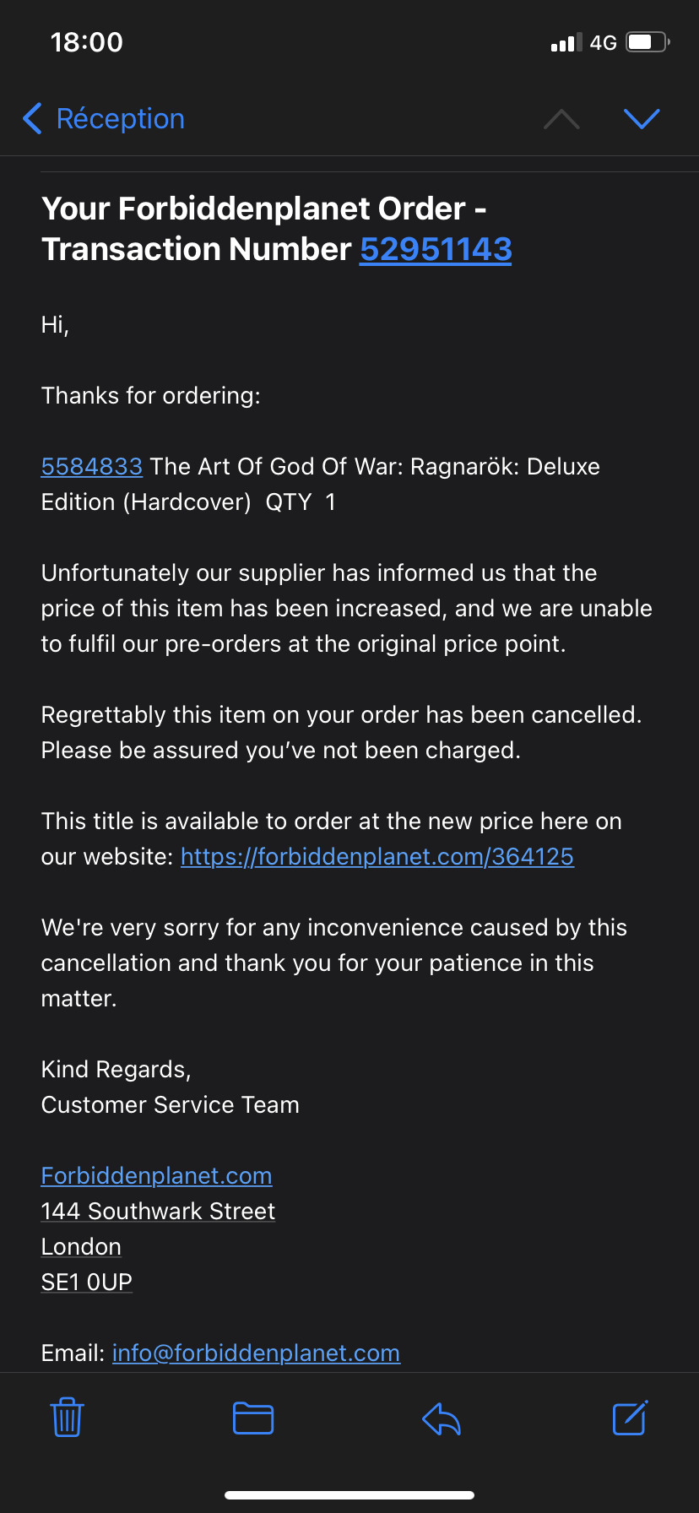Viewport: 699px width, 1513px height.
Task: Open forbiddenplanet.com/364125 product link
Action: pyautogui.click(x=377, y=856)
